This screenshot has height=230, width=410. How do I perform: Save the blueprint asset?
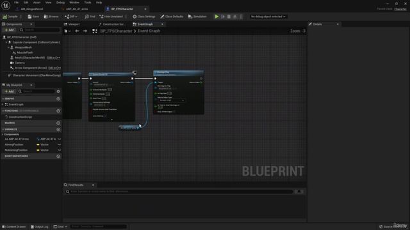coord(33,17)
